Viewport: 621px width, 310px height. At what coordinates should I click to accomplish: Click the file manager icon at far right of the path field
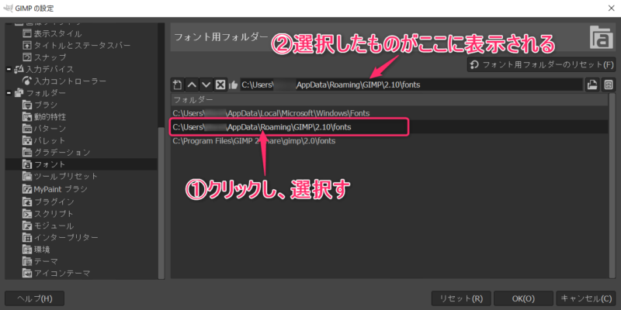[x=608, y=84]
